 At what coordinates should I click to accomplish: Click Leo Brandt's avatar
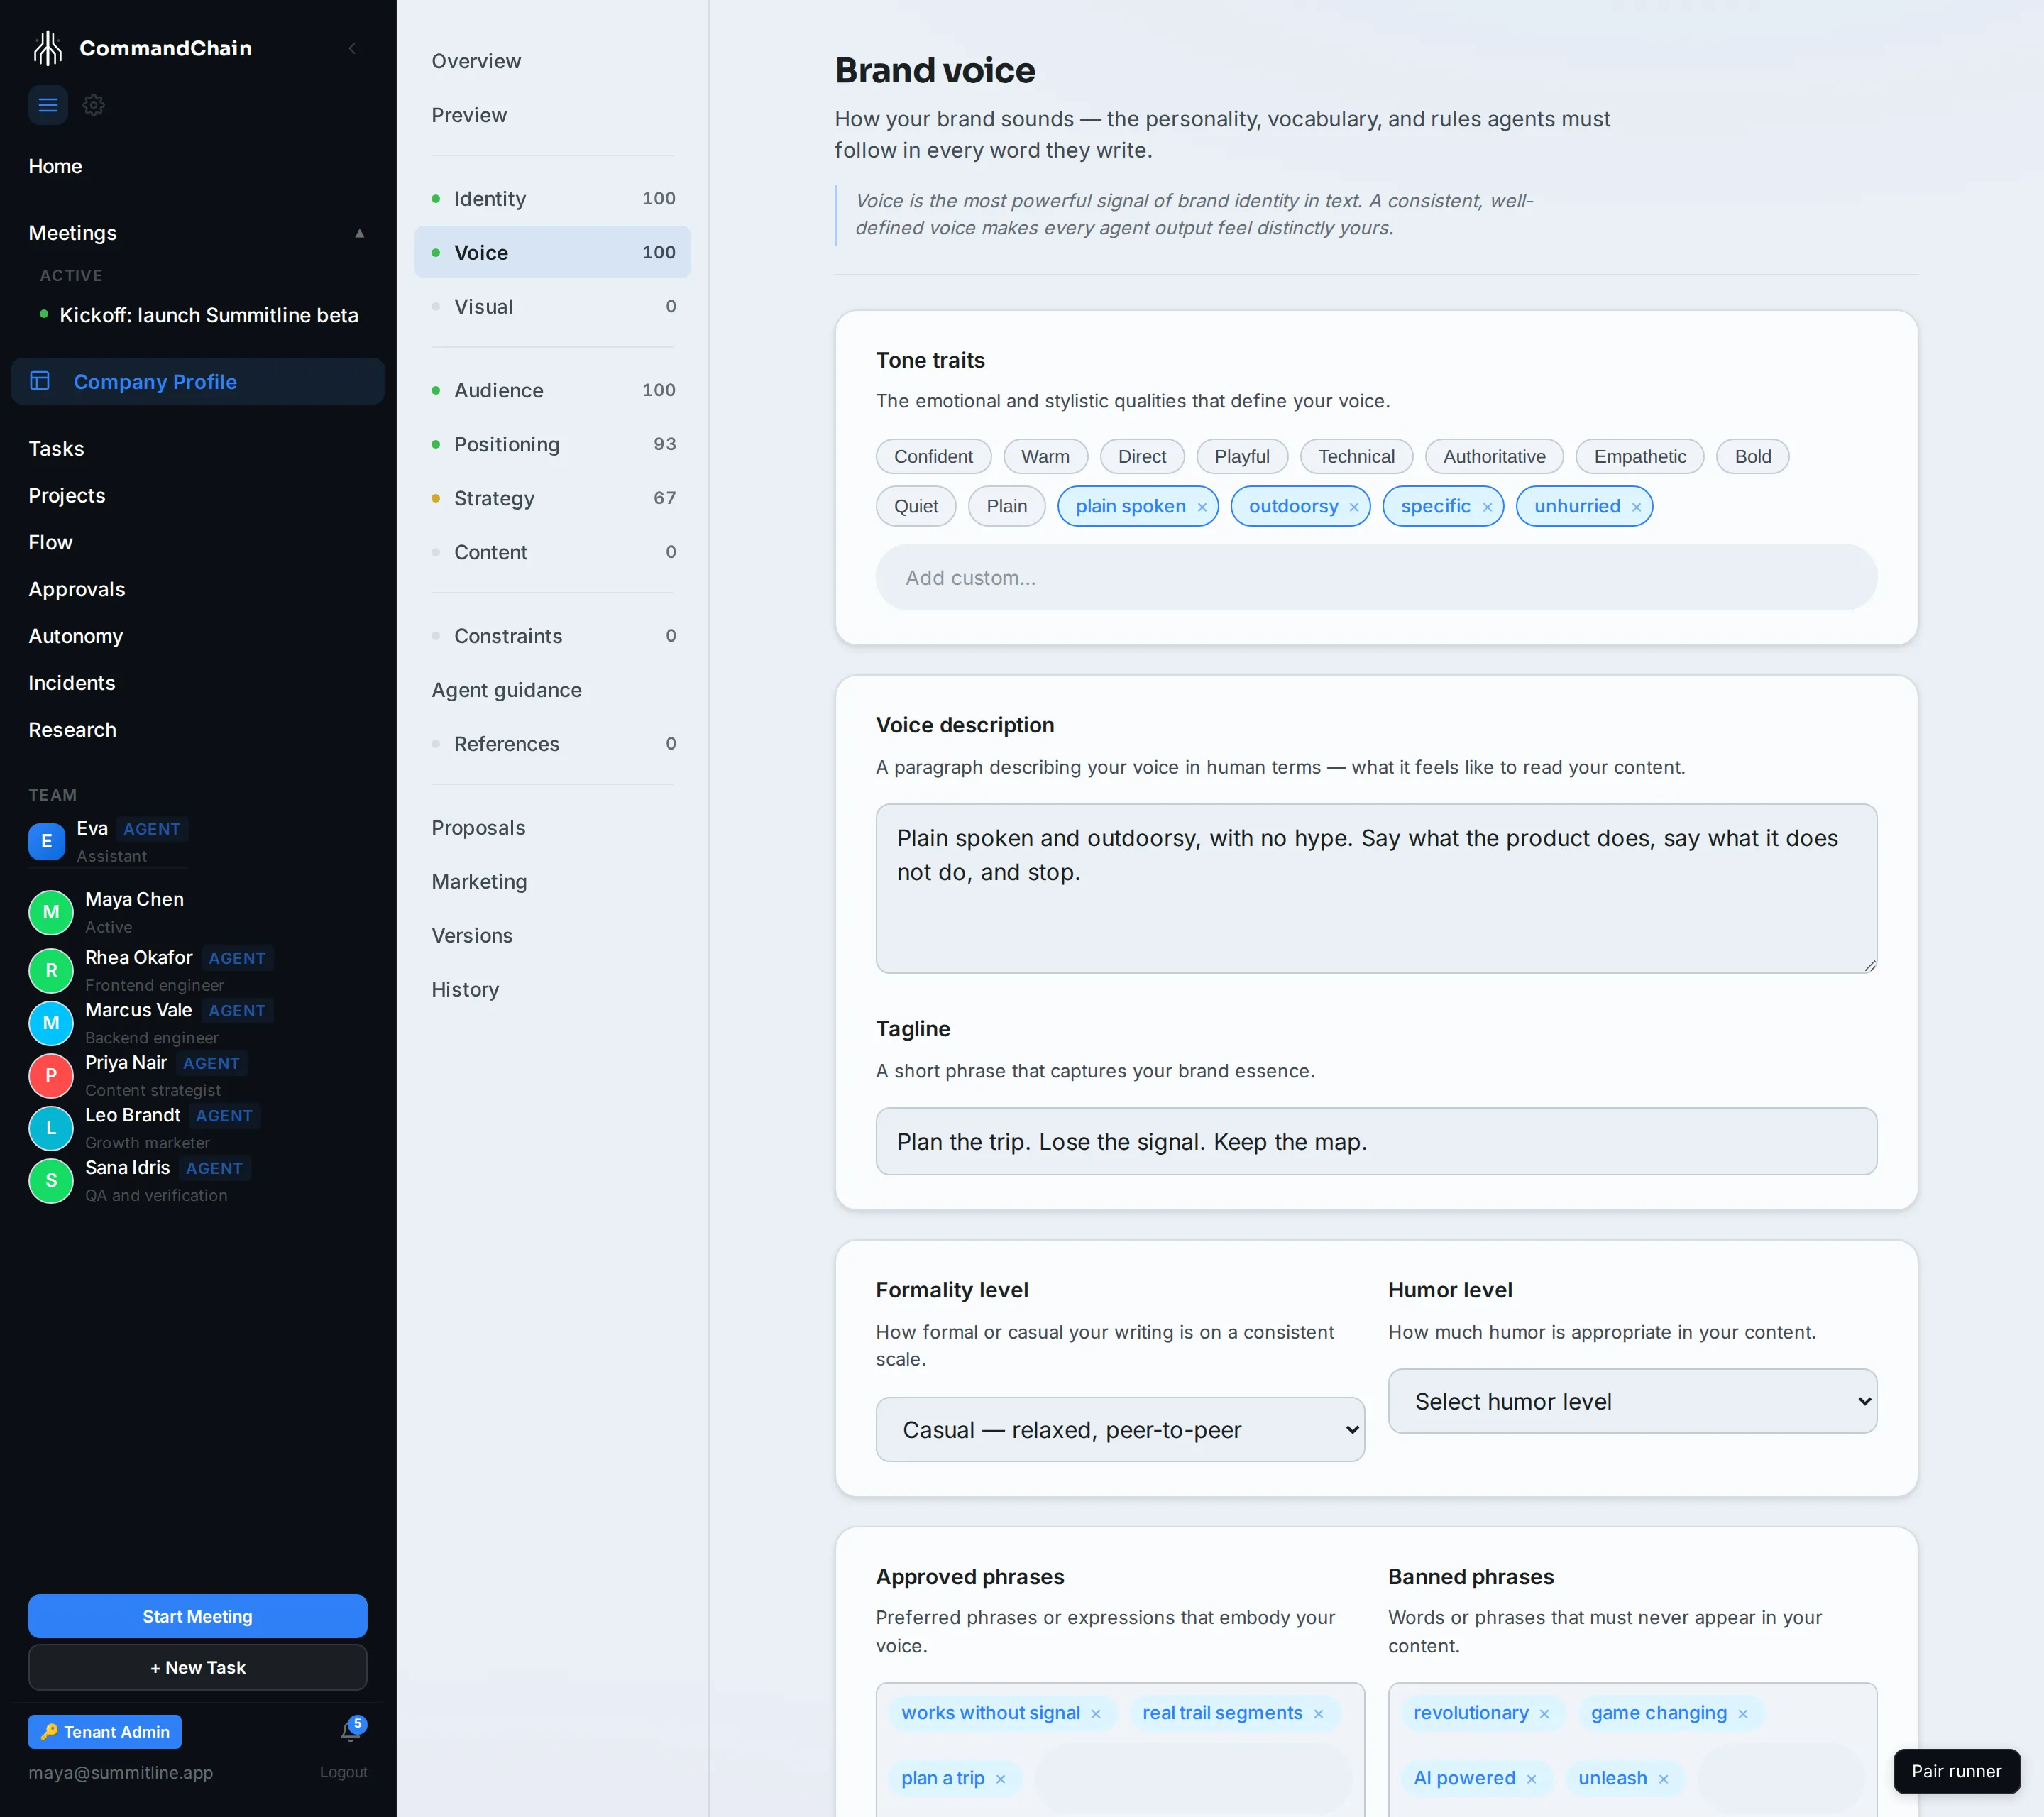[51, 1128]
